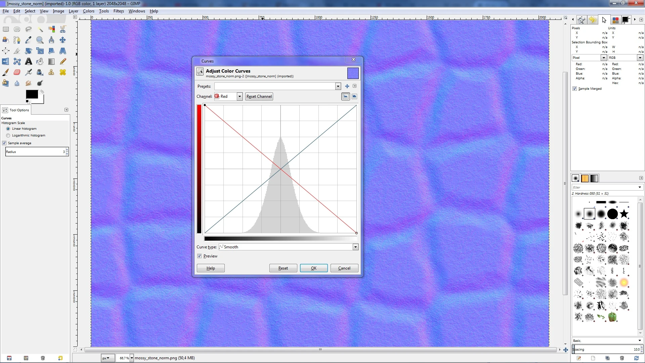Open the Curve type Smooth dropdown
Viewport: 645px width, 363px height.
coord(355,247)
